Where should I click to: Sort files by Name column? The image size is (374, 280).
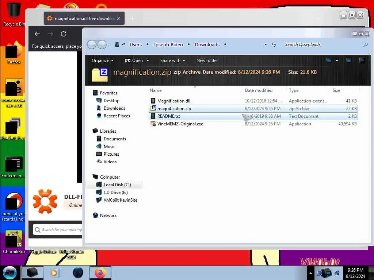pos(195,90)
